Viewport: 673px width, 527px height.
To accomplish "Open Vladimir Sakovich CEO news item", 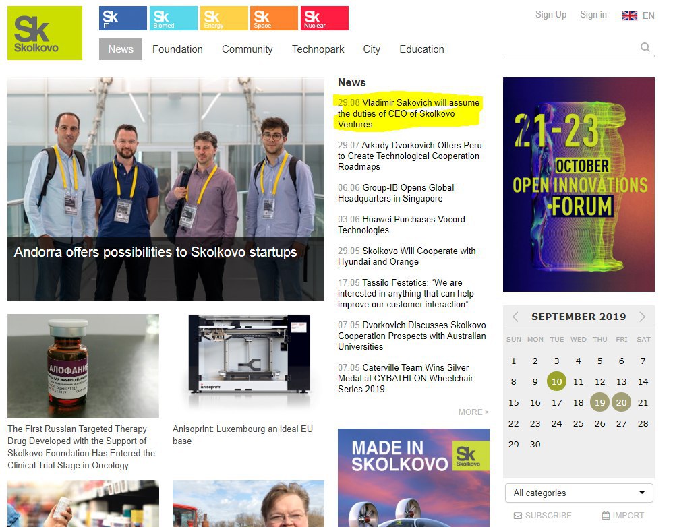I will pyautogui.click(x=408, y=114).
